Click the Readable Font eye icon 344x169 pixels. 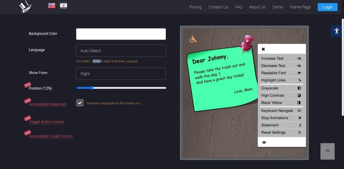pyautogui.click(x=299, y=73)
